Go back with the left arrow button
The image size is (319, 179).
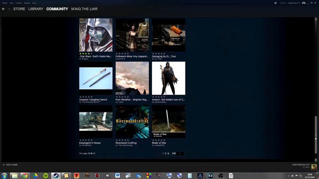click(x=3, y=9)
